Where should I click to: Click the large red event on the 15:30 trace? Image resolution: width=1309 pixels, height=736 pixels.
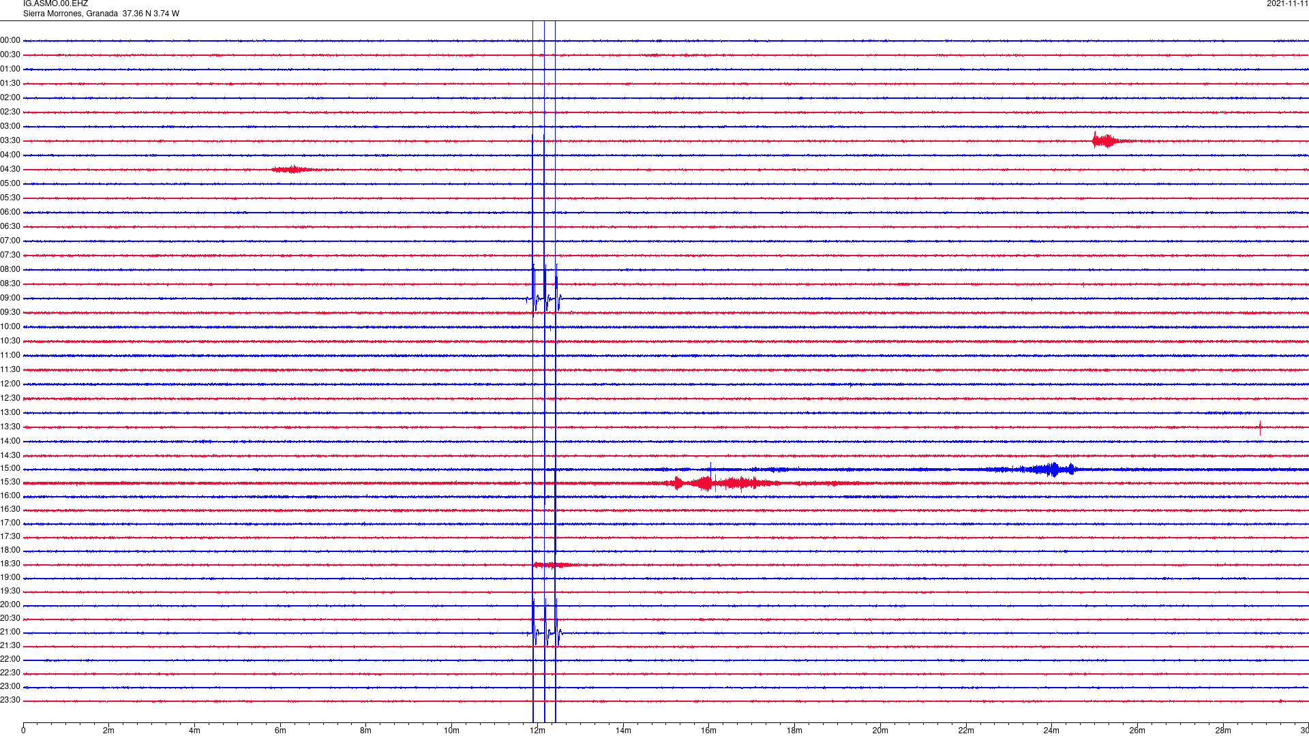723,483
